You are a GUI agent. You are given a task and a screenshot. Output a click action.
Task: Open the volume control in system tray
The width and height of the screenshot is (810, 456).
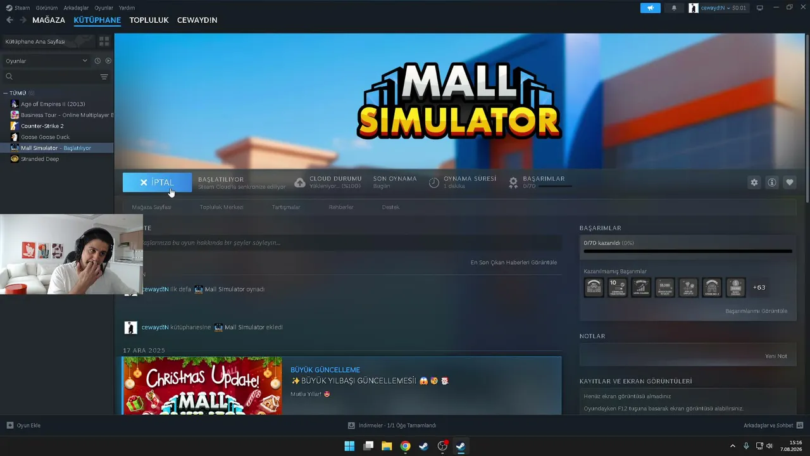769,446
